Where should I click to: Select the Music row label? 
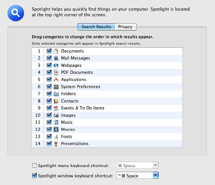67,122
